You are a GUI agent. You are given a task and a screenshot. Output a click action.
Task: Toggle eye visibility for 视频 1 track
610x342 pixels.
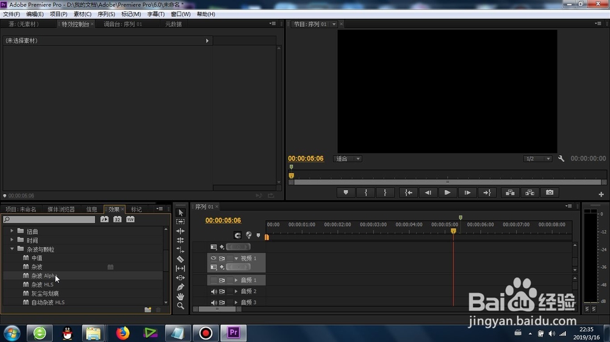tap(213, 258)
